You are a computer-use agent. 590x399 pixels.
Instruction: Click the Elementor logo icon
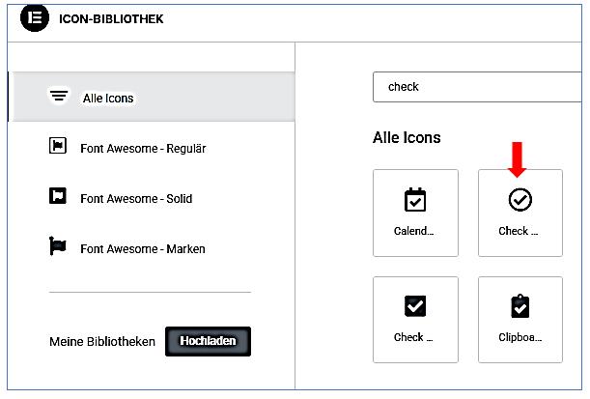coord(35,19)
